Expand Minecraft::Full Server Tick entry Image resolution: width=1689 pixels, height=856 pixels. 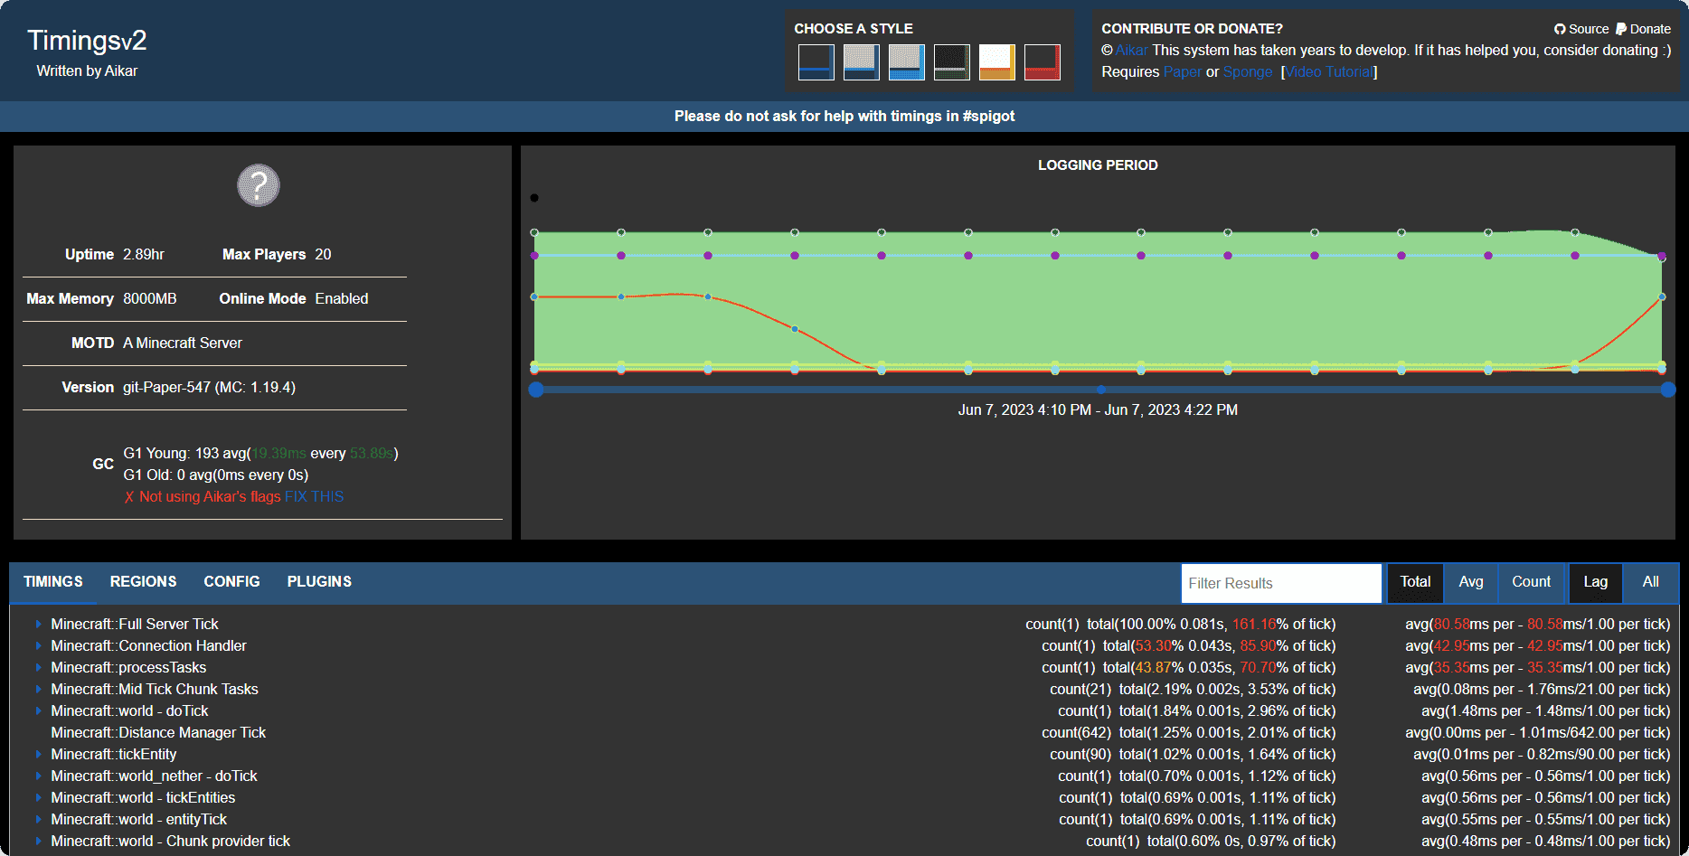click(38, 625)
